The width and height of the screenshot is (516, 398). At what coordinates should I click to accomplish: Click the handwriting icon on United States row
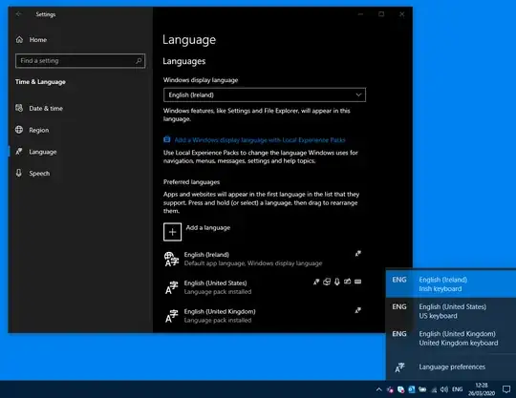coord(348,282)
